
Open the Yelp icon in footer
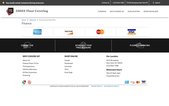pyautogui.click(x=29, y=82)
